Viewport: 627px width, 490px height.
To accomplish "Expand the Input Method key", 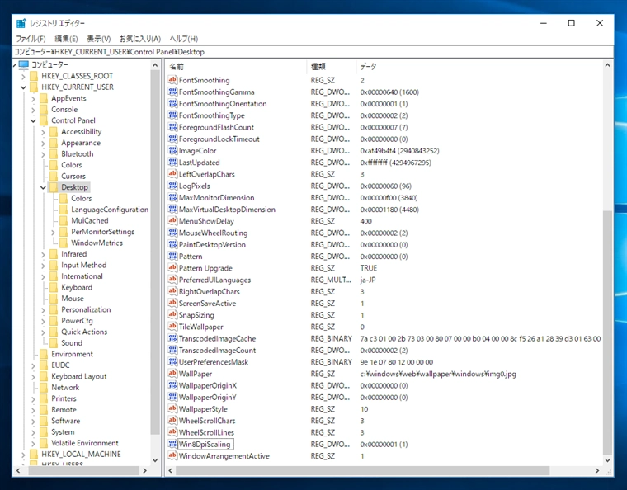I will 43,266.
